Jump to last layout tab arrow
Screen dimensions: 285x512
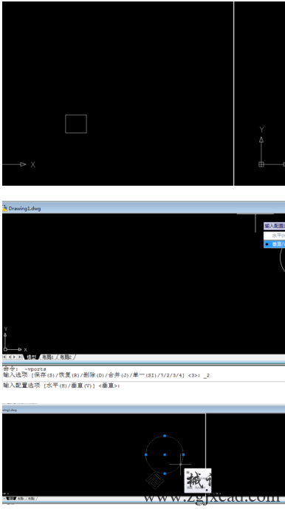20,357
